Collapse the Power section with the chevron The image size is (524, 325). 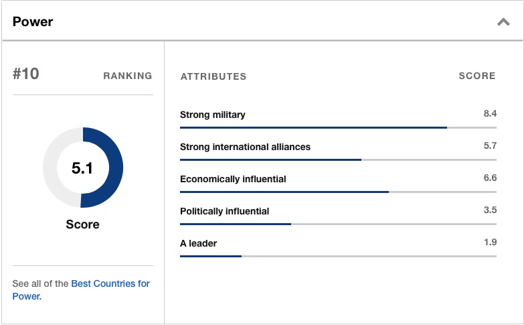pos(503,22)
